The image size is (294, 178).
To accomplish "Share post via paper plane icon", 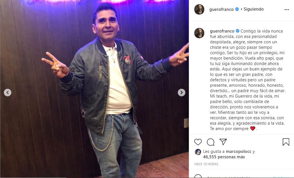I will [223, 142].
